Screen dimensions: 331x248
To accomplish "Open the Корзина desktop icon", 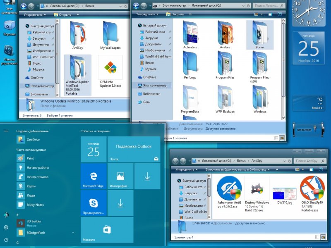I will [x=9, y=28].
